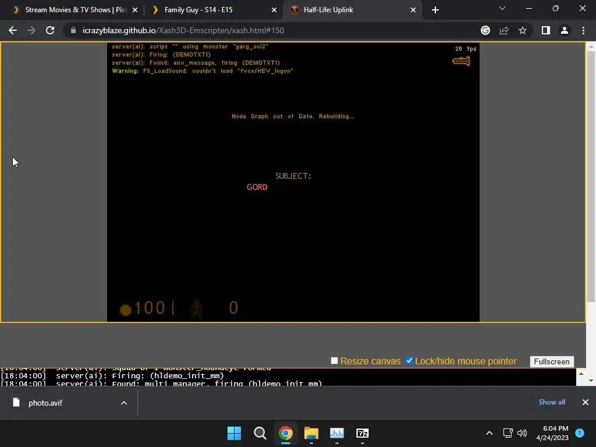Screen dimensions: 596x447
Task: Open the notification badge icon
Action: point(580,433)
